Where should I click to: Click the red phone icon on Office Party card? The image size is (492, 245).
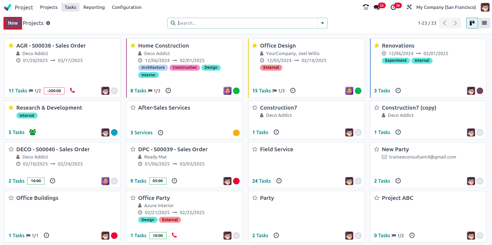click(x=174, y=235)
